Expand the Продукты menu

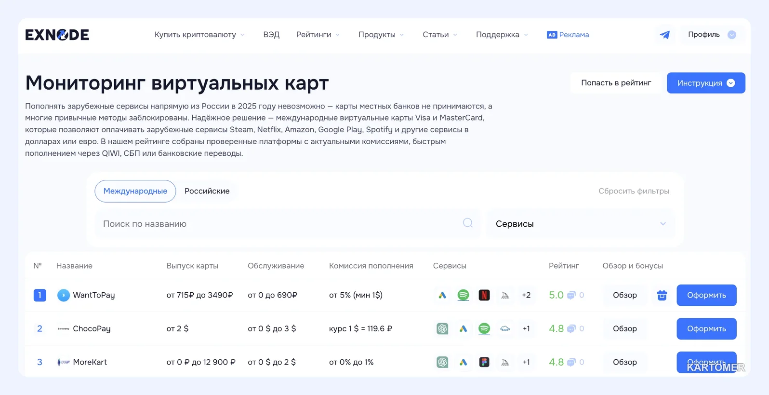tap(381, 35)
